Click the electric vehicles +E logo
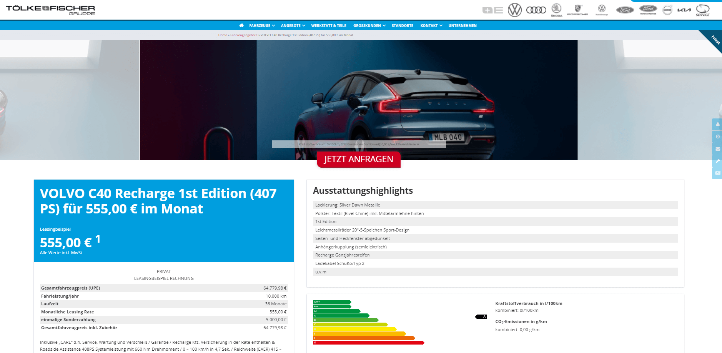 coord(493,10)
